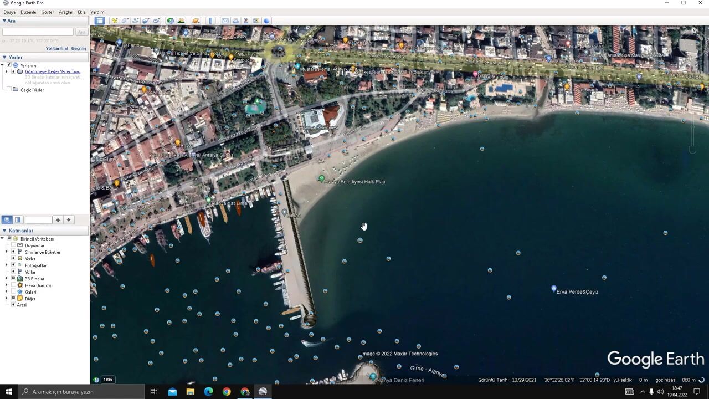Open the planet switcher icon
Image resolution: width=709 pixels, height=399 pixels.
pos(196,21)
